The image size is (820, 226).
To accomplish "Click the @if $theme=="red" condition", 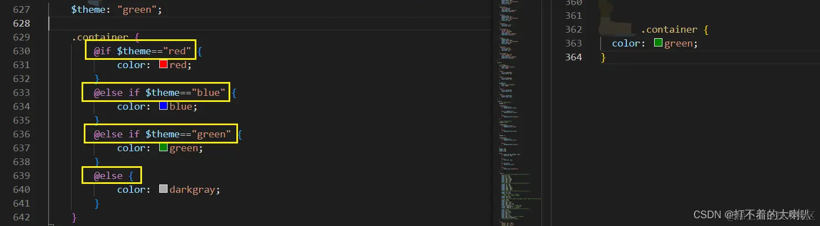I will click(143, 51).
